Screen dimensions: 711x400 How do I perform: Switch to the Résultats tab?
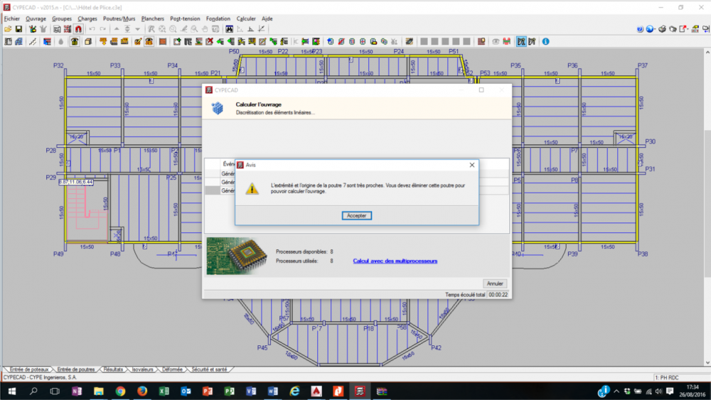(113, 369)
